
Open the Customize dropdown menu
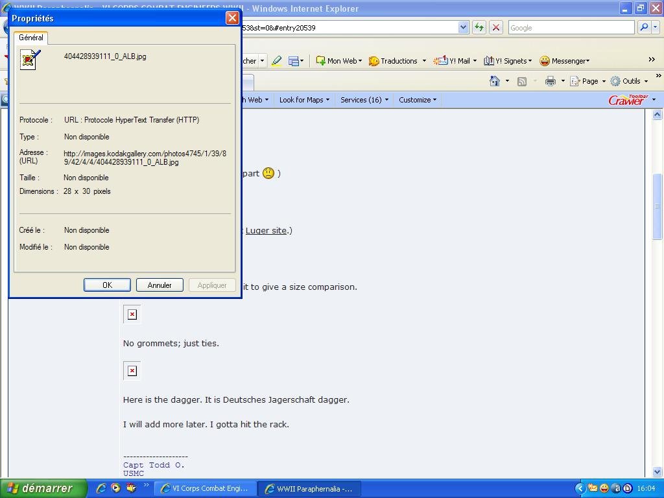[418, 100]
